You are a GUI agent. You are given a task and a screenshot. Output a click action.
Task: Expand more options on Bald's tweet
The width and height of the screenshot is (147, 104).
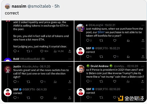tap(70, 59)
